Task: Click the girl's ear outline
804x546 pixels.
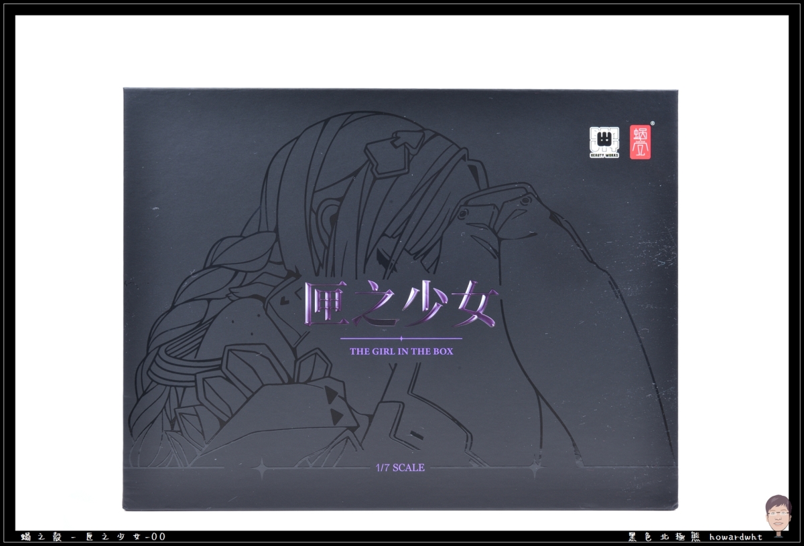Action: tap(326, 217)
